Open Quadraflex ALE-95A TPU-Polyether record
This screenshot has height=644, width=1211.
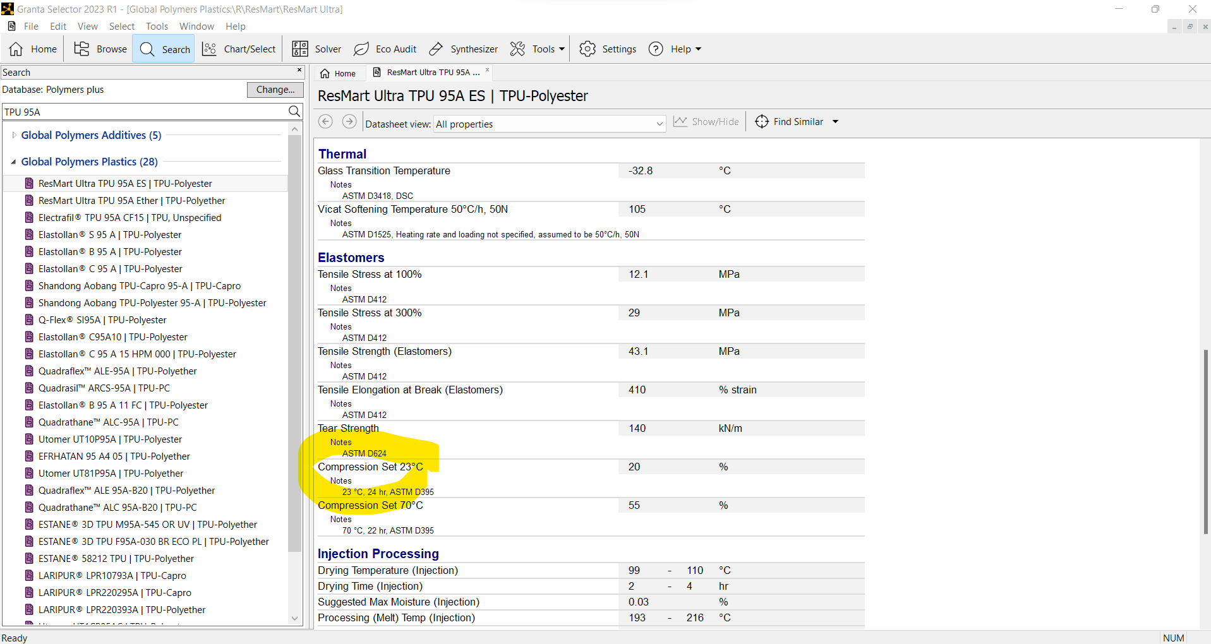click(117, 371)
